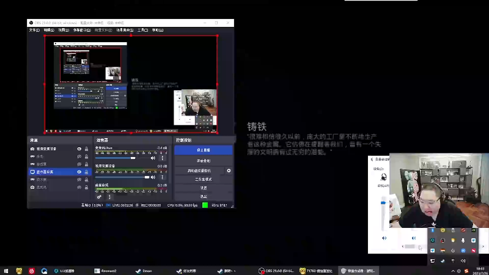Screen dimensions: 489x275
Task: Select the 显示器采集 display capture source
Action: (x=60, y=172)
